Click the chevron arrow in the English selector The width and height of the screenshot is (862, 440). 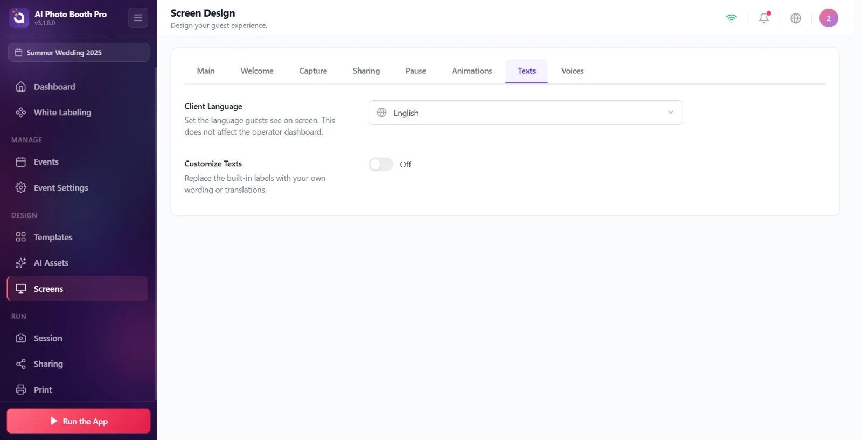pos(671,113)
